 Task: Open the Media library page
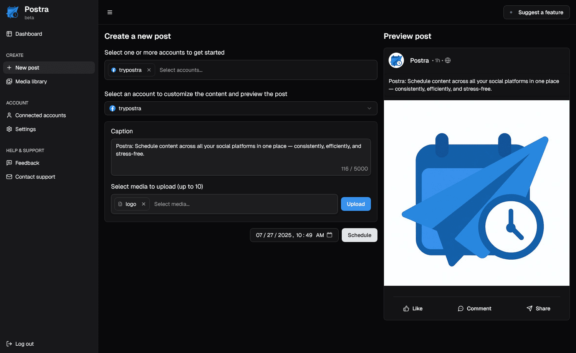click(x=49, y=81)
